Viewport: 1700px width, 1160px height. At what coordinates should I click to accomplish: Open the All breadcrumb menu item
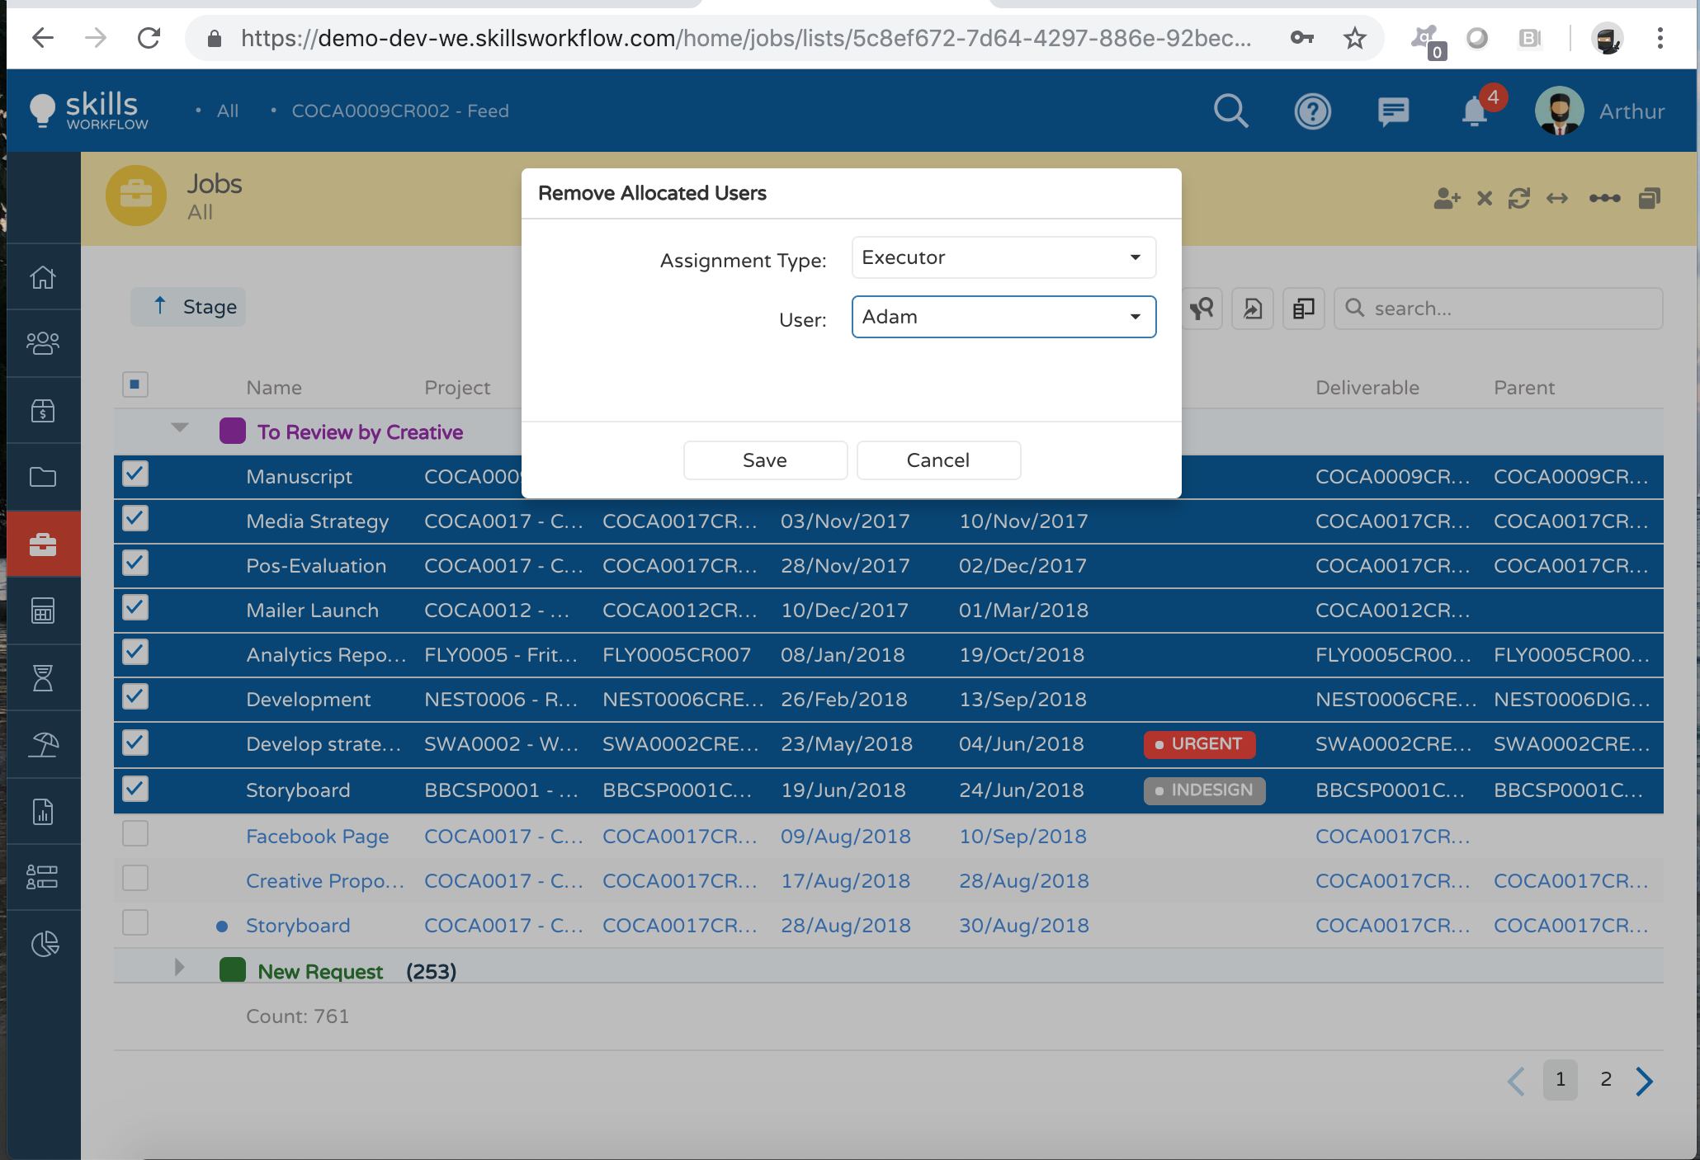tap(226, 111)
